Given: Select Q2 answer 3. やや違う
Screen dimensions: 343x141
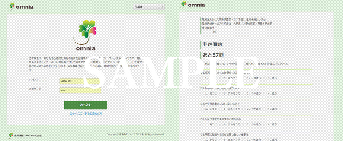Looking at the screenshot, I should [252, 93].
